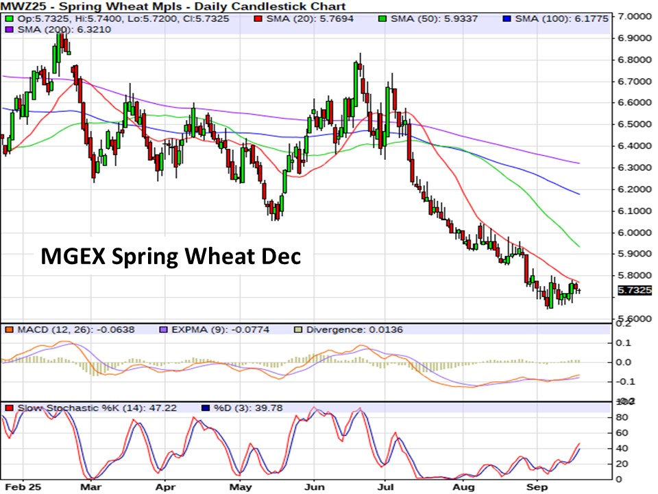Select the Sep date axis label
Viewport: 658px width, 494px height.
point(537,485)
